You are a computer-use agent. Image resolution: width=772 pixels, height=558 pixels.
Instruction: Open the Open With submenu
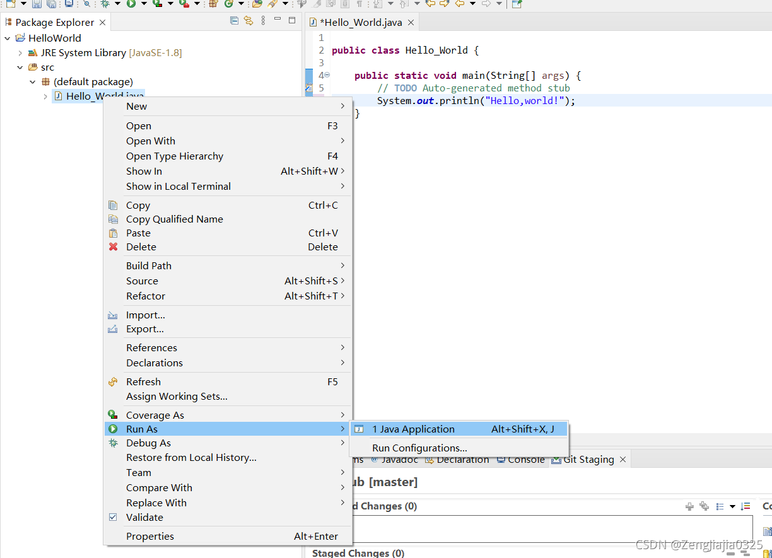228,141
